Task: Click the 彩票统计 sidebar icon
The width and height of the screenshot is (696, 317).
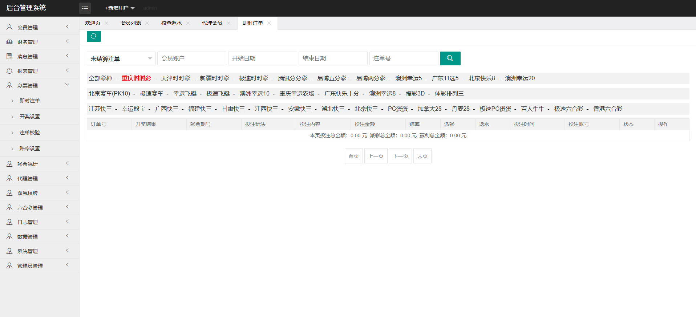Action: coord(9,164)
